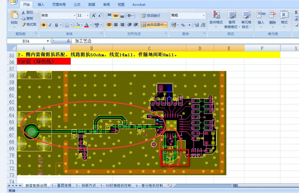Select bottom vertical alignment

click(122, 15)
